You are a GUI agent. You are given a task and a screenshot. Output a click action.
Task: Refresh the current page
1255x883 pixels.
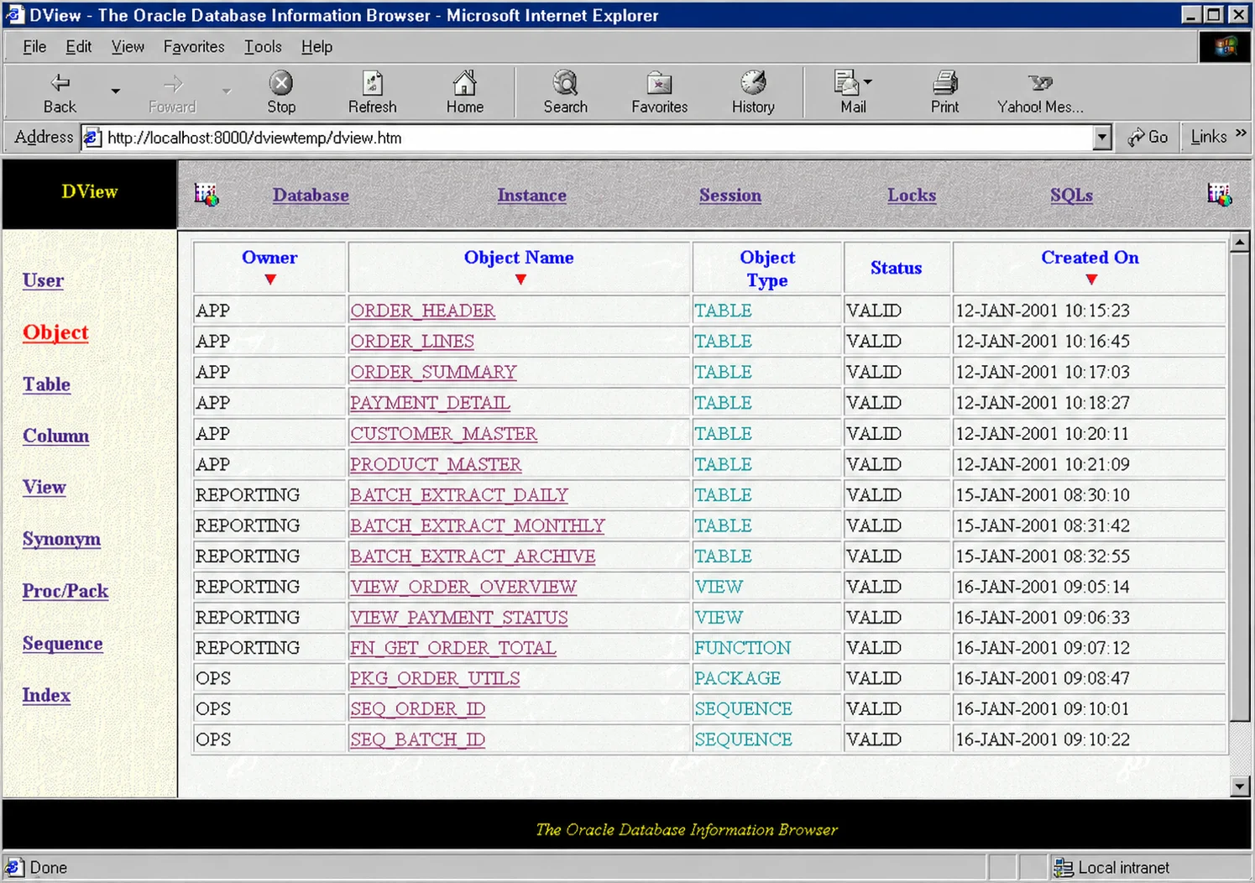(372, 92)
